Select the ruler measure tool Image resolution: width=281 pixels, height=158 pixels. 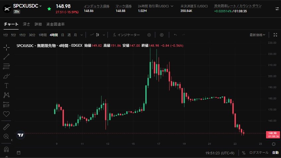6,127
